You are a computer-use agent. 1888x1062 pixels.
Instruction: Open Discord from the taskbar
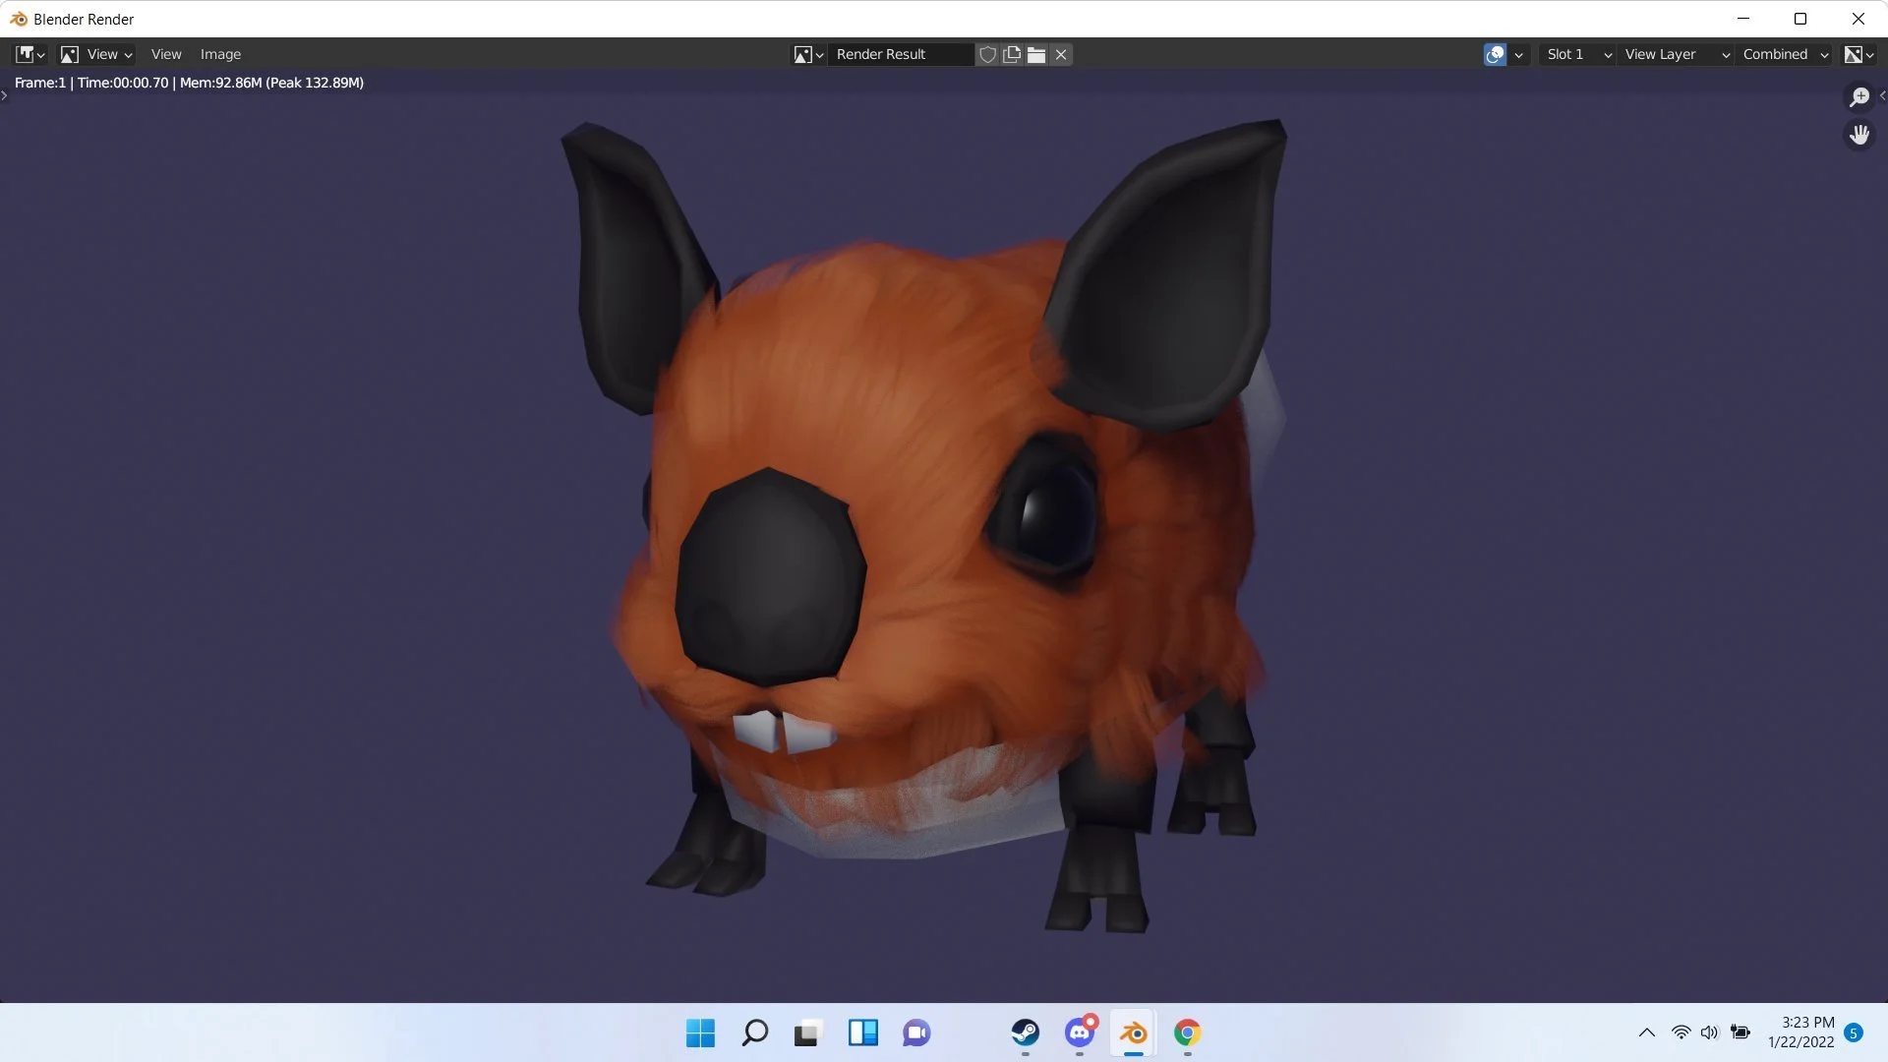tap(1080, 1032)
